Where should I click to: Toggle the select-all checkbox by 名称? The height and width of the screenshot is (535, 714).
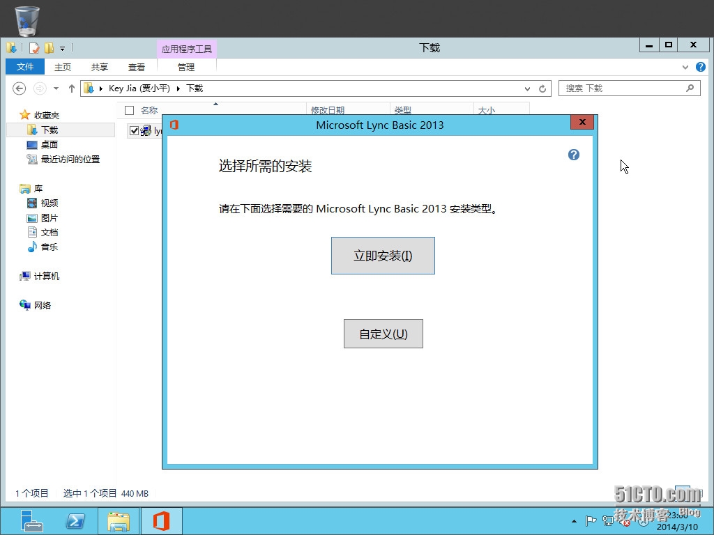click(129, 110)
